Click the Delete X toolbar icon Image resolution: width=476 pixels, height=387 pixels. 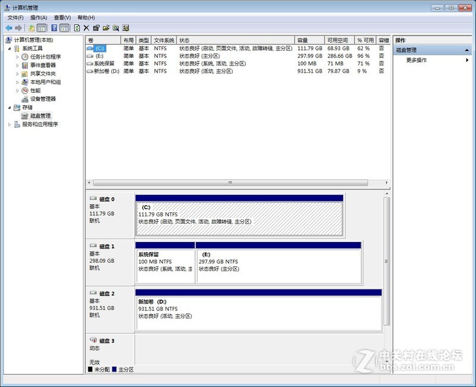pyautogui.click(x=86, y=28)
